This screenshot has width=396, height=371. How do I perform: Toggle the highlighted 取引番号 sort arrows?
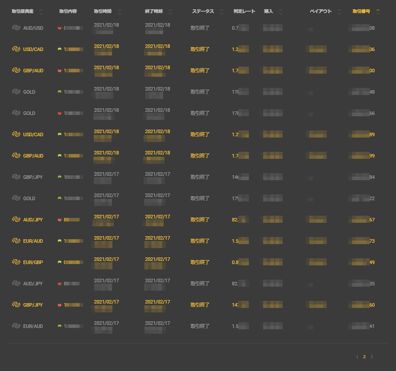pyautogui.click(x=378, y=12)
